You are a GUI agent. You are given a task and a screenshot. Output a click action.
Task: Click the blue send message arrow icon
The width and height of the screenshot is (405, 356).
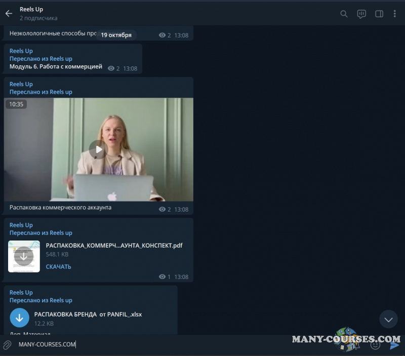click(394, 345)
